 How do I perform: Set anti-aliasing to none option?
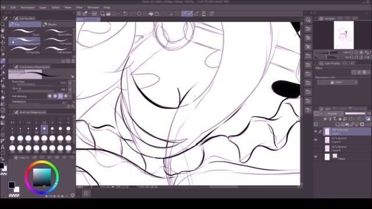tap(49, 96)
